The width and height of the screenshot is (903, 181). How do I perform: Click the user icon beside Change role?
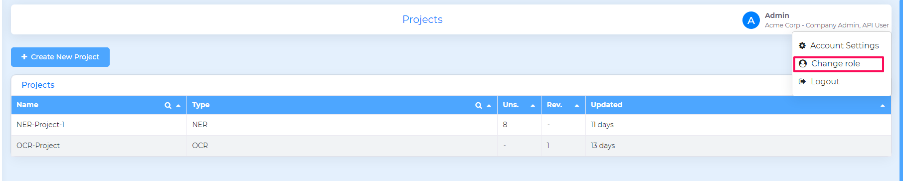point(803,63)
